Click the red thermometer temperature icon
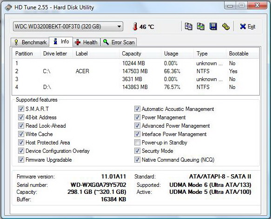271x219 pixels. pyautogui.click(x=135, y=27)
